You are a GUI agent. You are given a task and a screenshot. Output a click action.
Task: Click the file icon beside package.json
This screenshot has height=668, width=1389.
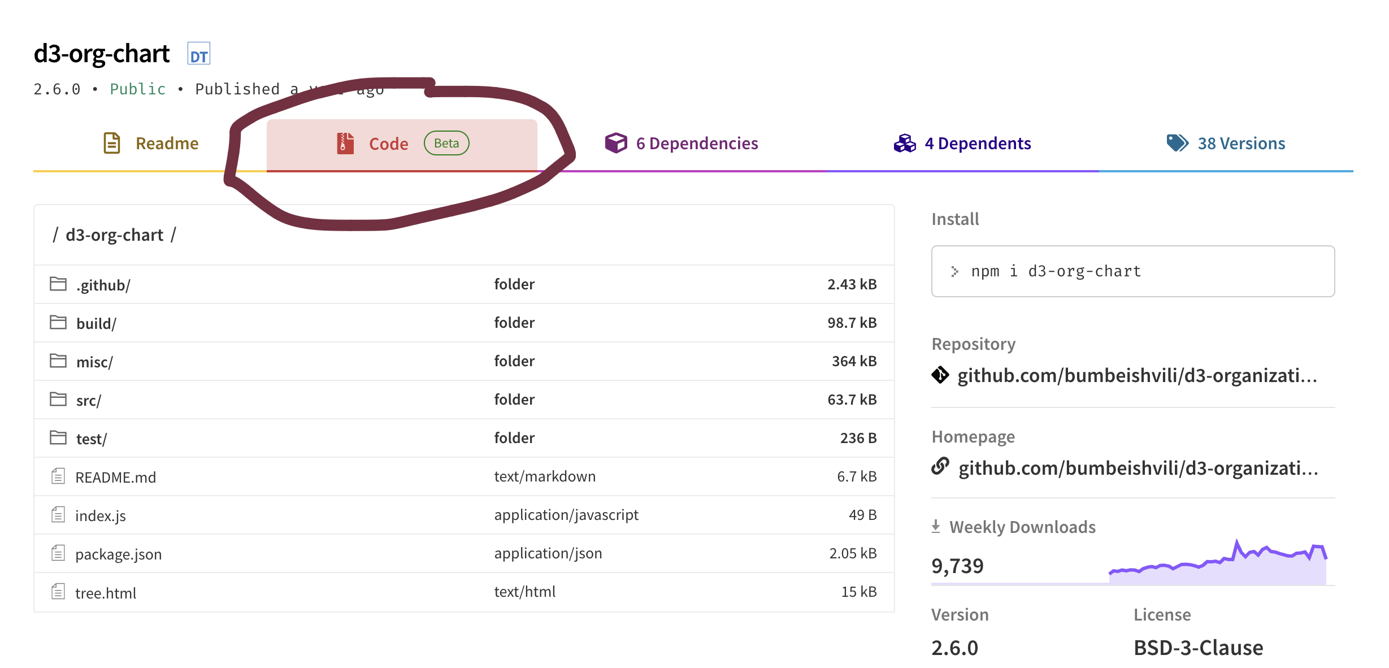58,553
